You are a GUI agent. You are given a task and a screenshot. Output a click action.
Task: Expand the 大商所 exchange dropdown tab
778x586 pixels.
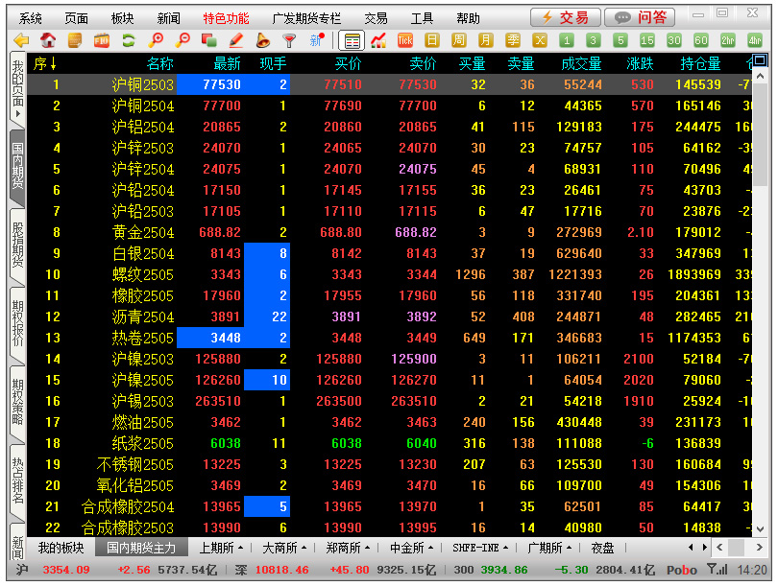click(284, 548)
